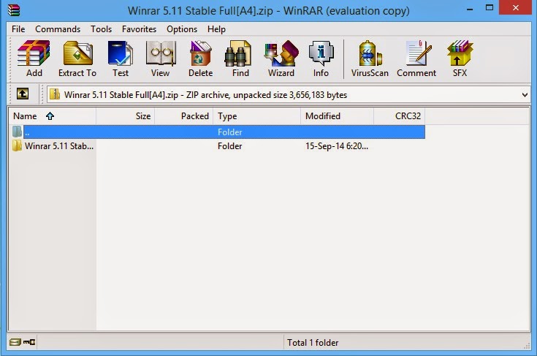The height and width of the screenshot is (356, 537).
Task: Sort the list by the Size column header
Action: (126, 116)
